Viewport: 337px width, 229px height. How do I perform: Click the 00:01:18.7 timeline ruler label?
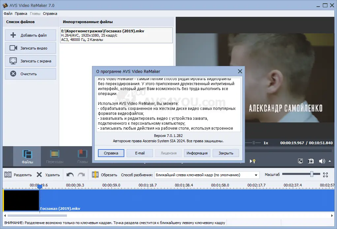coord(148,185)
